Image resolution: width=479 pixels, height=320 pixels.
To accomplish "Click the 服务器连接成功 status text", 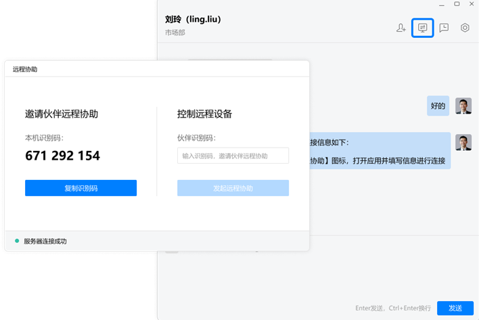I will (x=45, y=242).
